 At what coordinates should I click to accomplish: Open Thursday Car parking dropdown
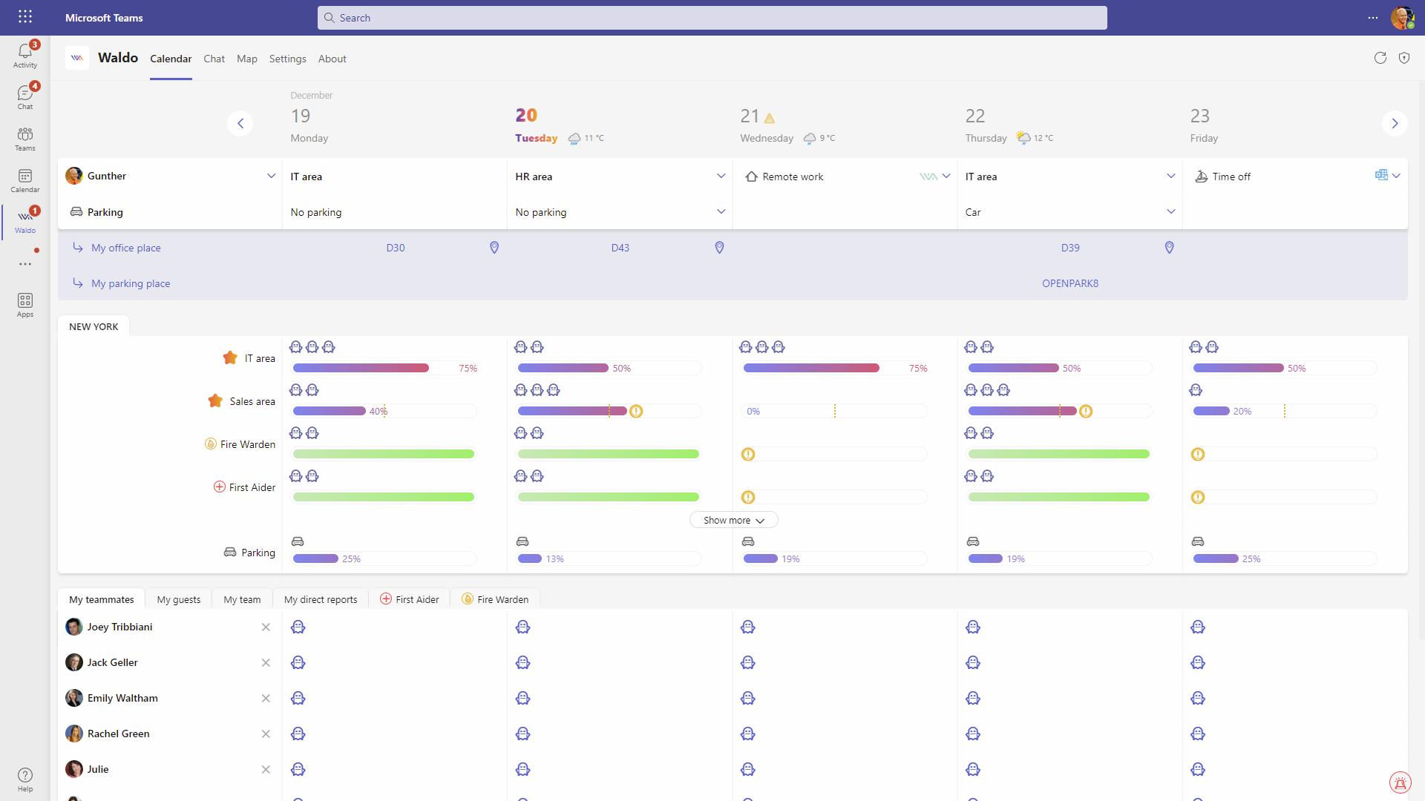click(x=1171, y=211)
